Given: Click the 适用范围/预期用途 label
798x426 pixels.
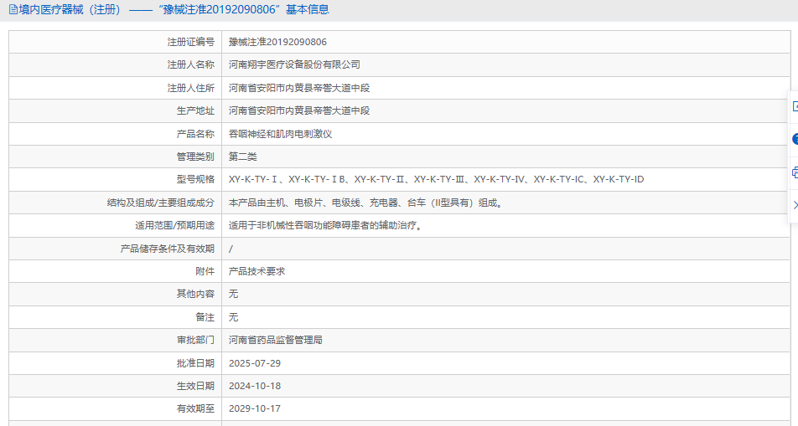Looking at the screenshot, I should (x=174, y=226).
